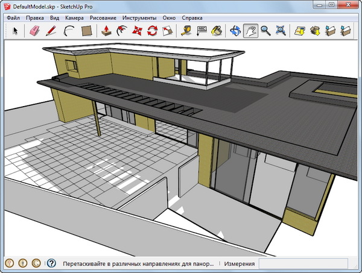Choose the Arc drawing tool
The width and height of the screenshot is (362, 273).
pos(69,31)
